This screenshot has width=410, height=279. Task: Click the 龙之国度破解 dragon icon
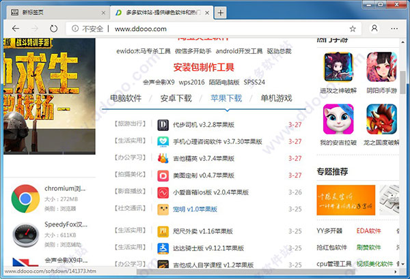click(x=381, y=119)
